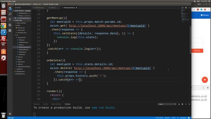Image resolution: width=211 pixels, height=119 pixels.
Task: Collapse the Open Editors section
Action: tap(19, 11)
